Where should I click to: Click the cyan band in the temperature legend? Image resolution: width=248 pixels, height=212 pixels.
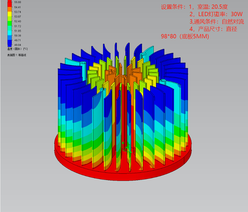(10, 33)
